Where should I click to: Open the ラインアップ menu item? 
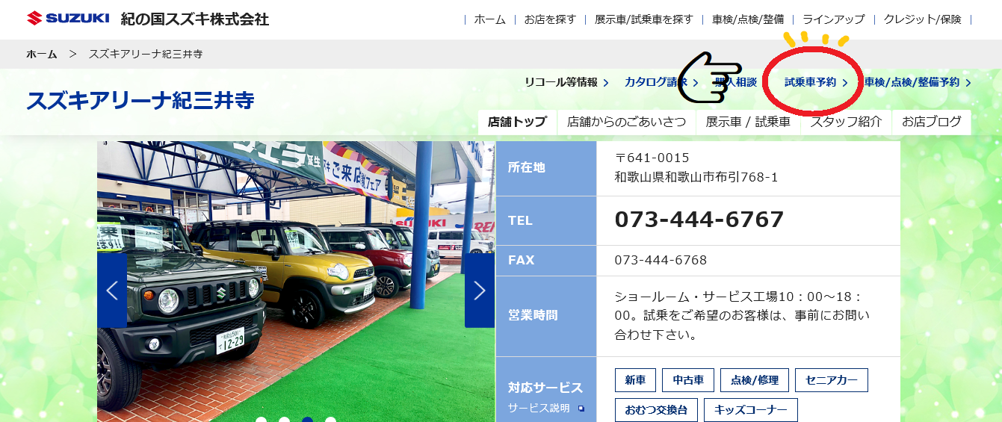[x=833, y=19]
